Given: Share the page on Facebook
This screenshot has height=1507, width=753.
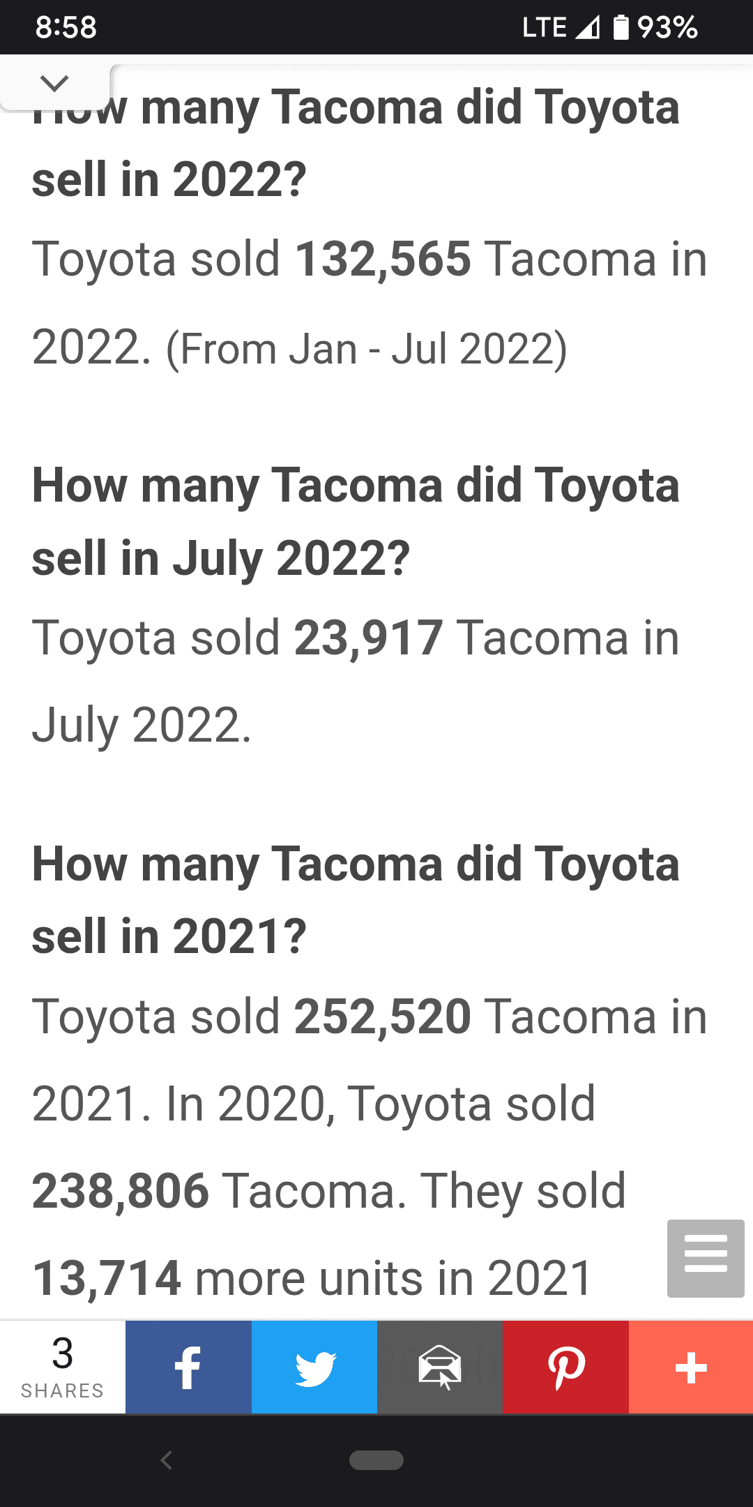Looking at the screenshot, I should [188, 1367].
